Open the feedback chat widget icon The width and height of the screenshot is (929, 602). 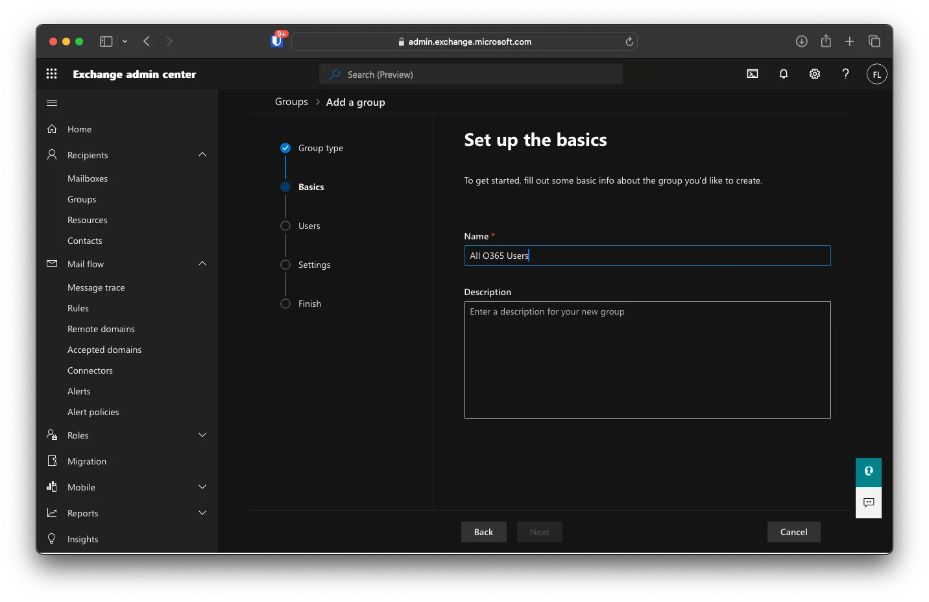[x=869, y=503]
